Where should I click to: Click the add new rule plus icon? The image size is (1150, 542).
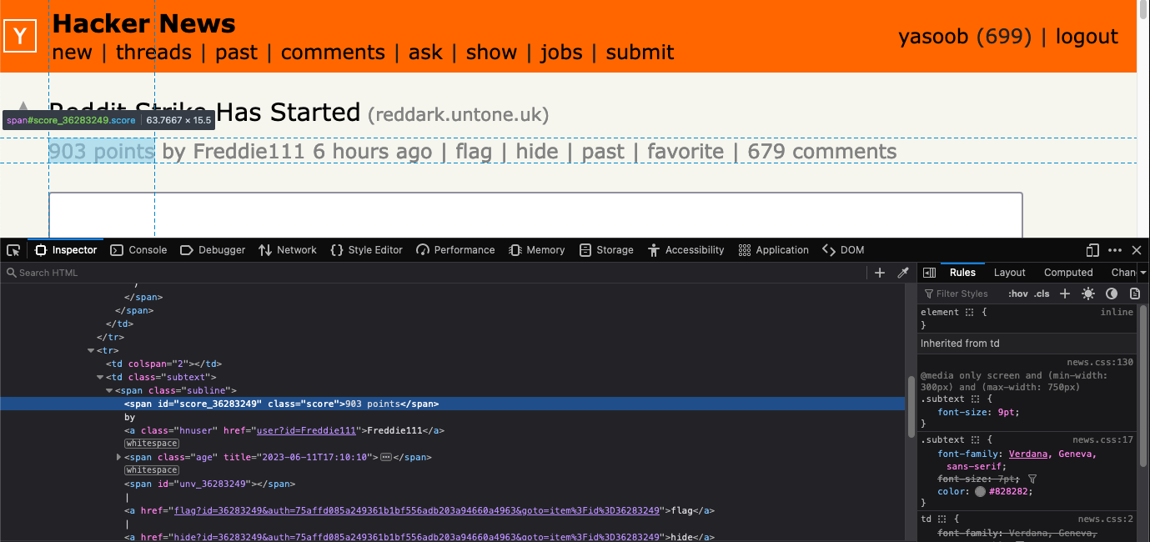point(1064,294)
